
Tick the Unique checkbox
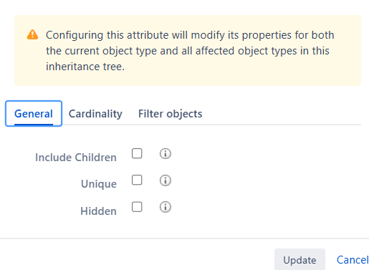[x=137, y=180]
